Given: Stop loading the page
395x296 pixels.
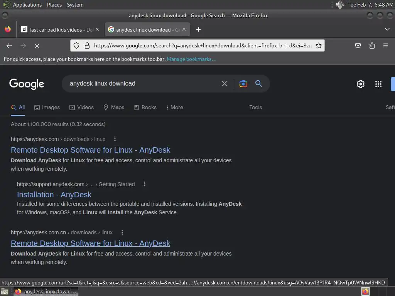Looking at the screenshot, I should (x=37, y=46).
